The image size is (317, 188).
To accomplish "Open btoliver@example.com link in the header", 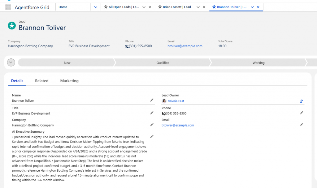I will pos(185,46).
